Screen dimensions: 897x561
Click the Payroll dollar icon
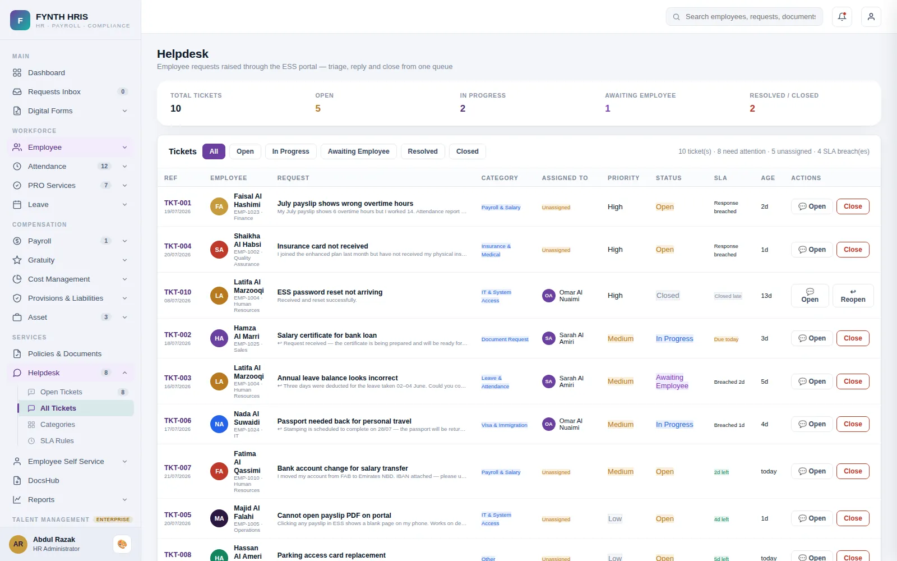pyautogui.click(x=17, y=241)
